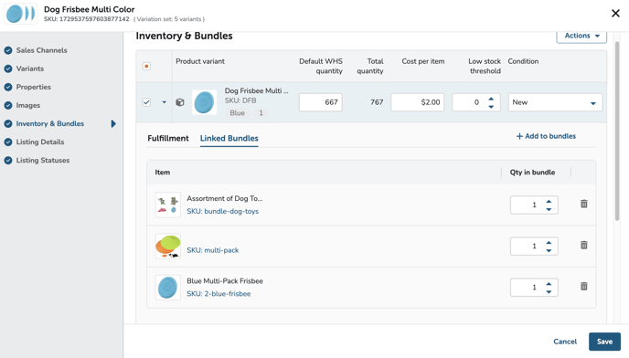The width and height of the screenshot is (629, 358).
Task: Click the Listing Statuses completed check icon
Action: coord(8,161)
